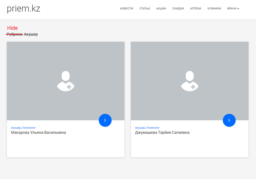This screenshot has width=256, height=179.
Task: Click the arrow button on Джумашева's card
Action: tap(229, 120)
